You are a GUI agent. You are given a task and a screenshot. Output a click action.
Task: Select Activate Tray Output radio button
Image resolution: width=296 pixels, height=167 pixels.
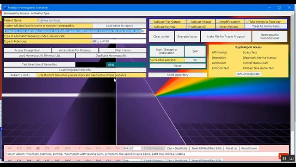tap(152, 21)
